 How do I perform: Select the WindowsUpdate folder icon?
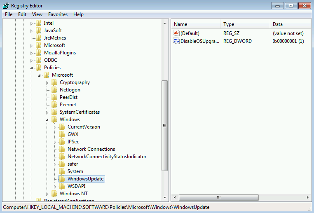point(62,179)
